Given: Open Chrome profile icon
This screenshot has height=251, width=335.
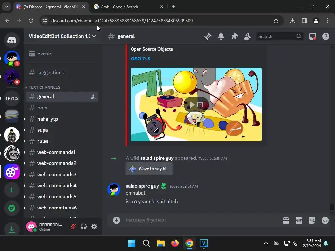Looking at the screenshot, I should tap(316, 21).
